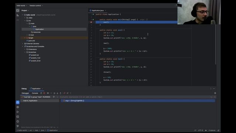
Task: Click the LF line separator in status bar
Action: [x=195, y=130]
